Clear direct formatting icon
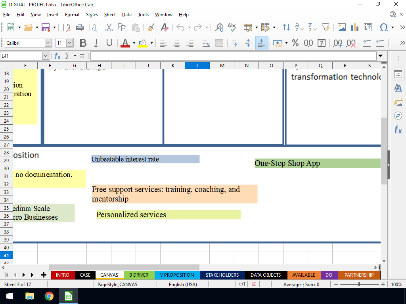This screenshot has height=304, width=406. (x=165, y=27)
